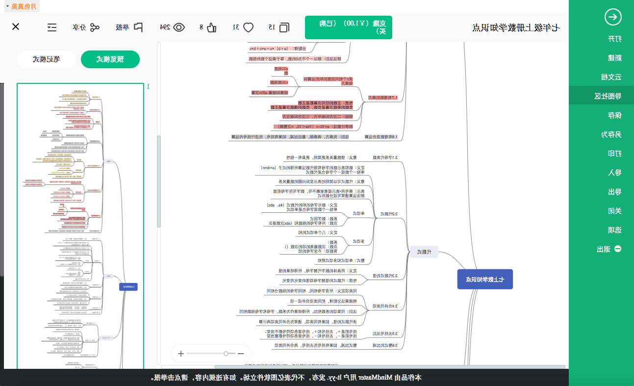Click the copy pages icon 15
Image resolution: width=634 pixels, height=386 pixels.
click(x=284, y=27)
